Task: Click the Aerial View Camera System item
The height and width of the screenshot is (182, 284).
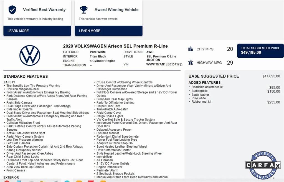Action: tap(25, 136)
